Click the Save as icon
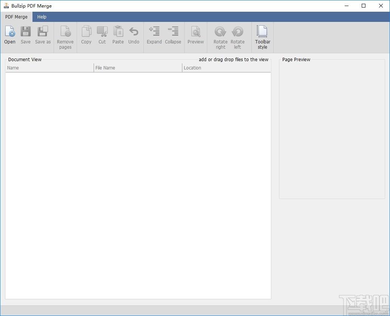Viewport: 390px width, 316px height. pyautogui.click(x=43, y=32)
